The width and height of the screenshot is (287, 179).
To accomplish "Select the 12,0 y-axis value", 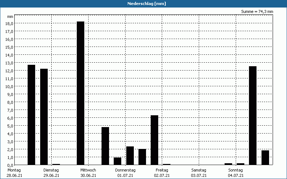I will [9, 71].
